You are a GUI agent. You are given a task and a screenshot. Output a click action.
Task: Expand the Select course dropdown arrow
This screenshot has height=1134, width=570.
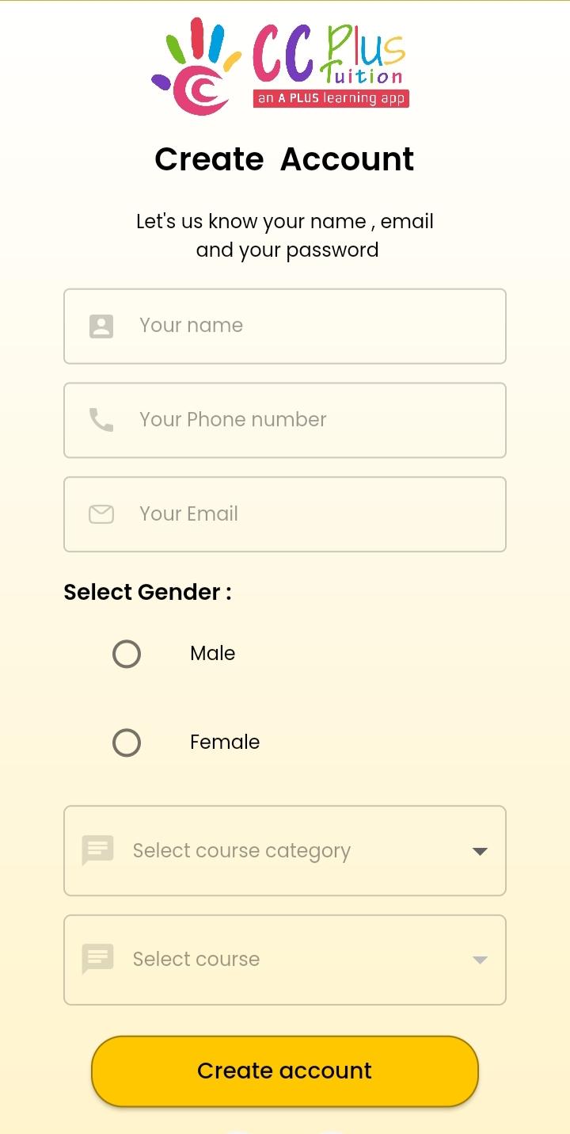pos(479,960)
